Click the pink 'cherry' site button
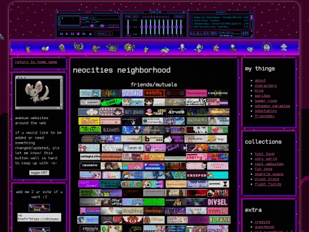This screenshot has width=309, height=232. (196, 157)
